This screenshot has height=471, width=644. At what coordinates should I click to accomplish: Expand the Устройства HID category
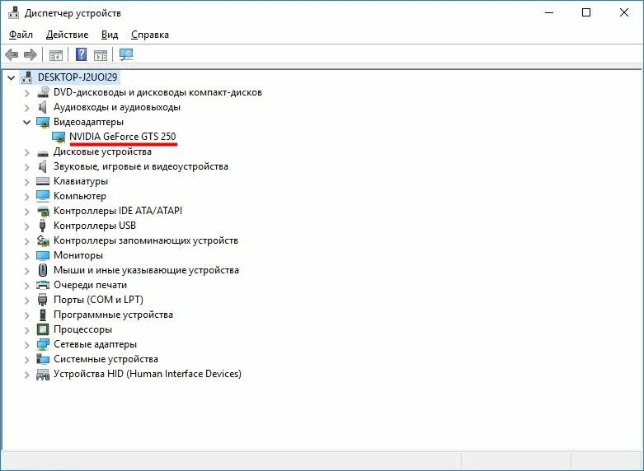click(26, 375)
